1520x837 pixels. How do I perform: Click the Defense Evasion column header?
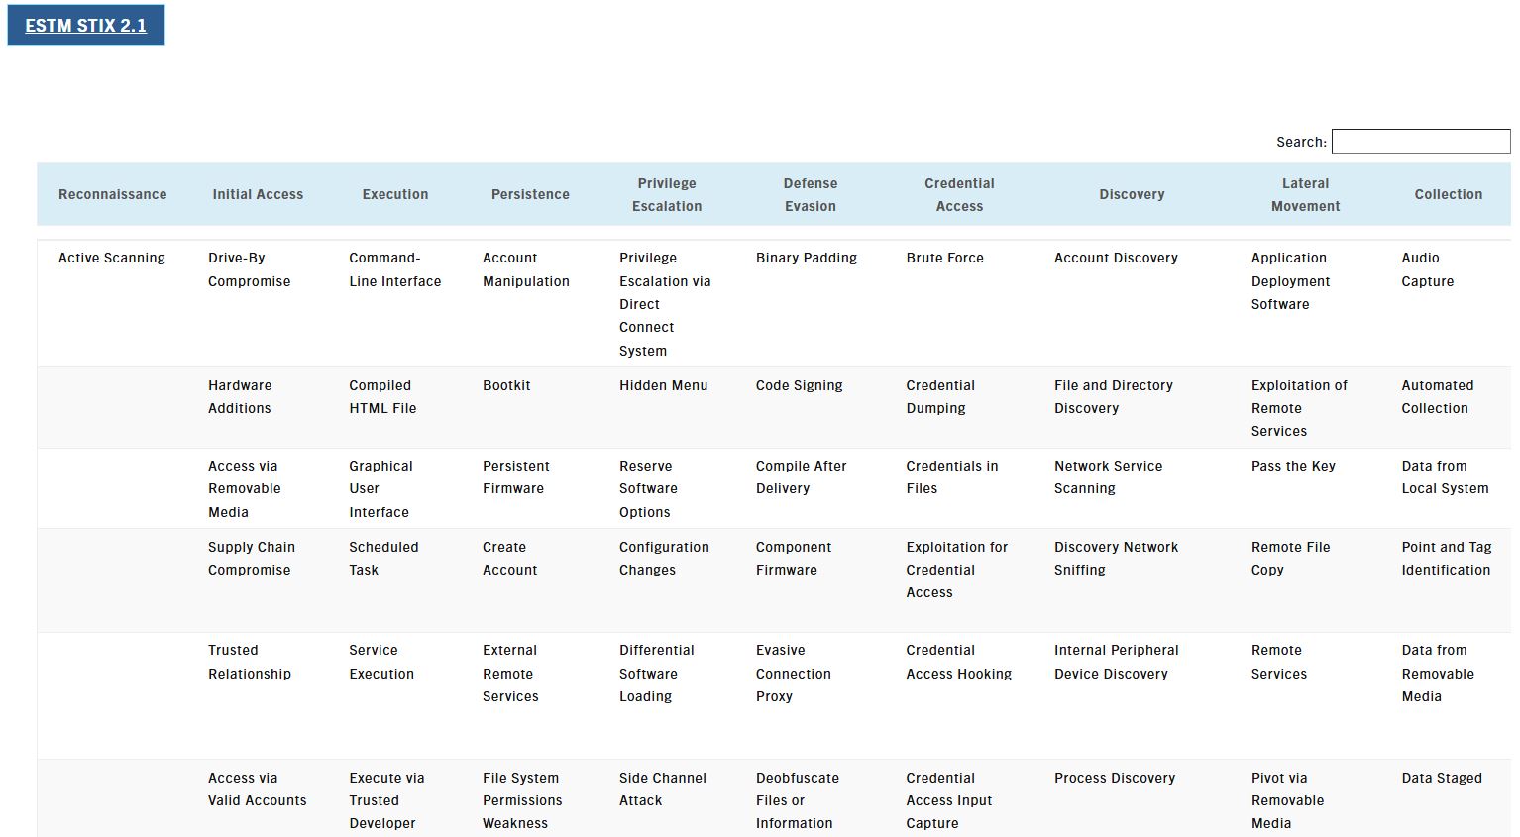click(x=811, y=195)
